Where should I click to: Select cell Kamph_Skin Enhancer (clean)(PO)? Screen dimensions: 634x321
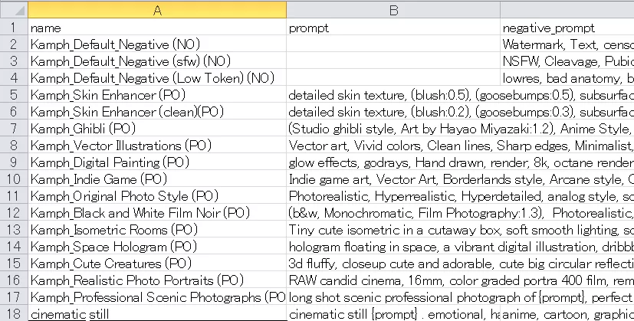157,112
